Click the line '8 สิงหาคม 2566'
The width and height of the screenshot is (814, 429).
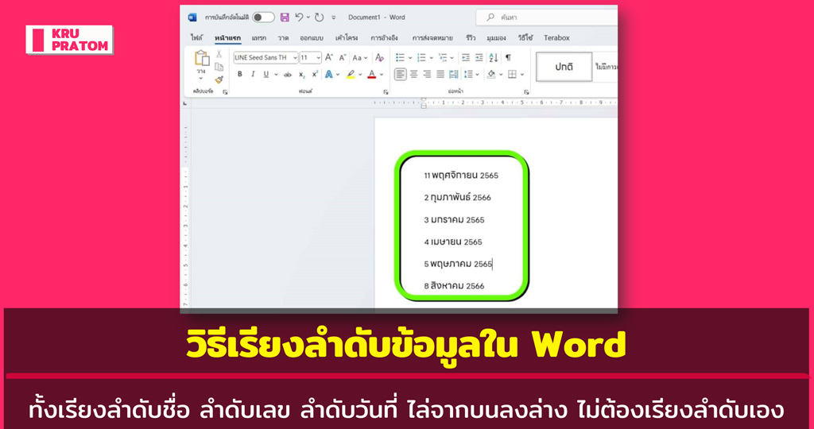click(454, 286)
